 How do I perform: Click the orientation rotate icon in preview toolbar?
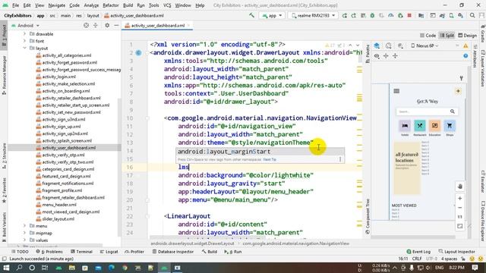[388, 45]
